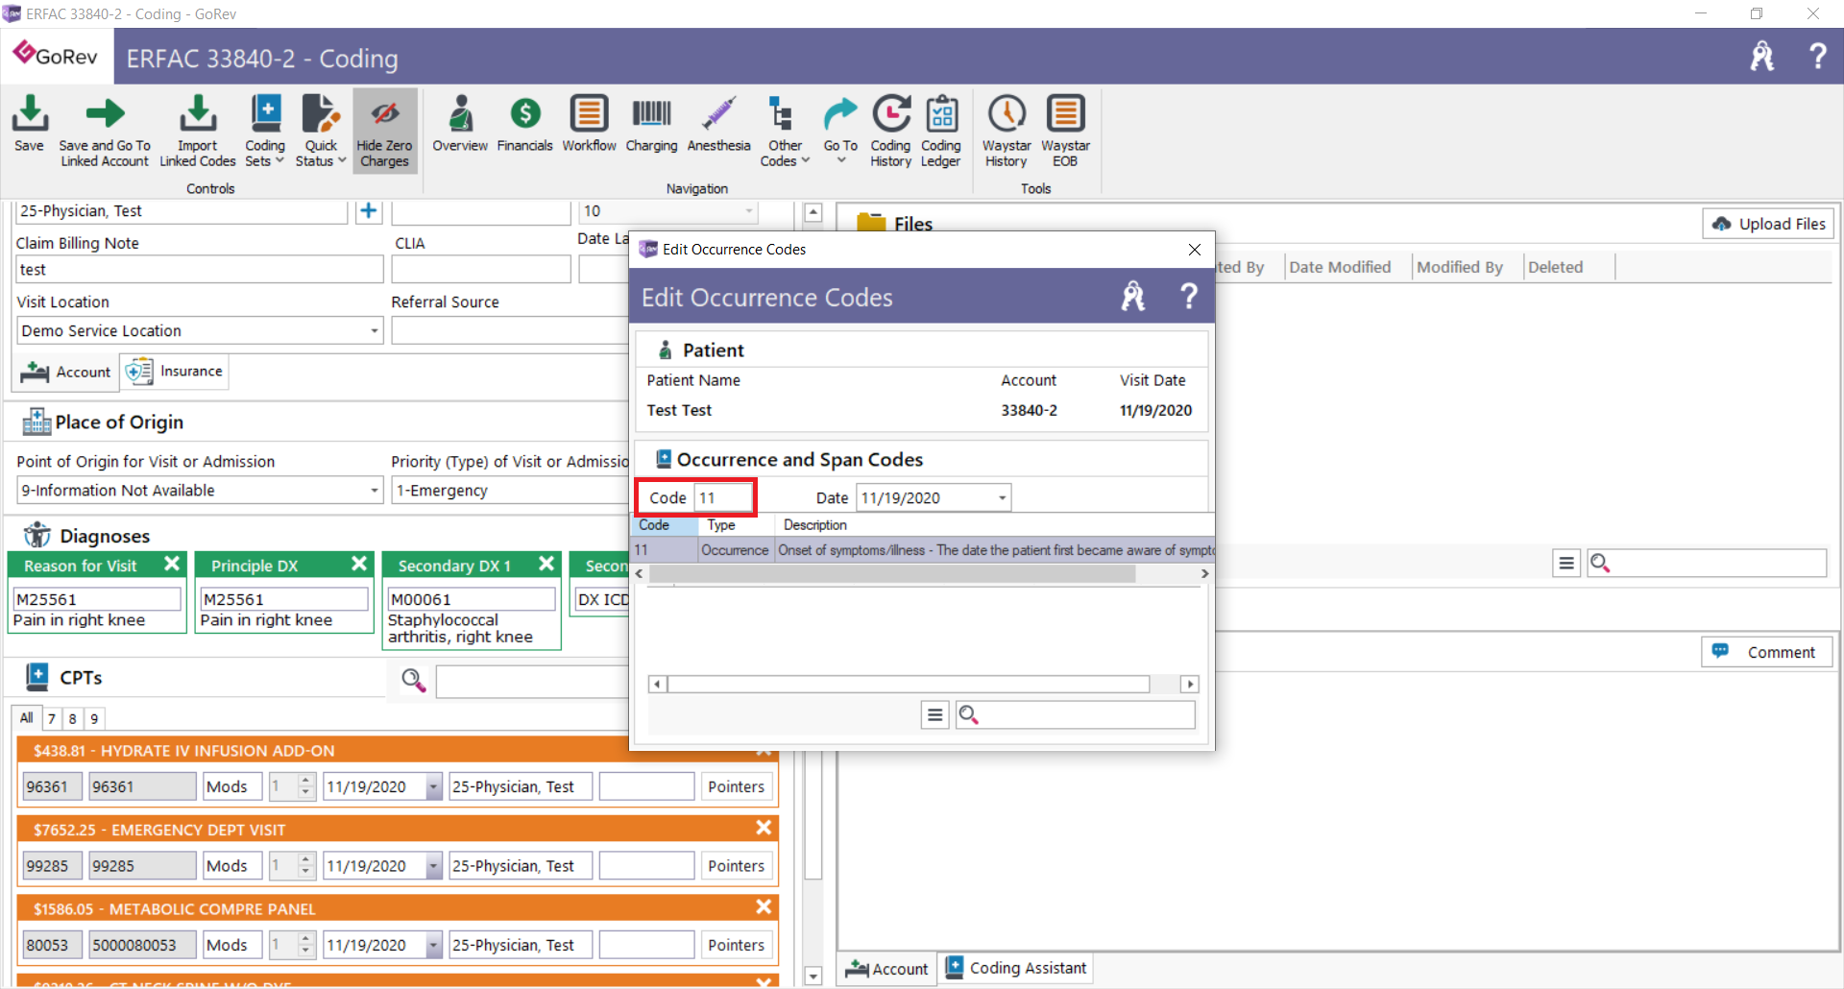Screen dimensions: 1844x989
Task: Remove the METABOLIC COMPRE PANEL charge
Action: [764, 906]
